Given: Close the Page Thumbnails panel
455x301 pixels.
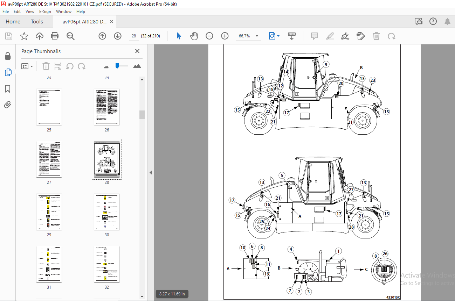Looking at the screenshot, I should [137, 51].
